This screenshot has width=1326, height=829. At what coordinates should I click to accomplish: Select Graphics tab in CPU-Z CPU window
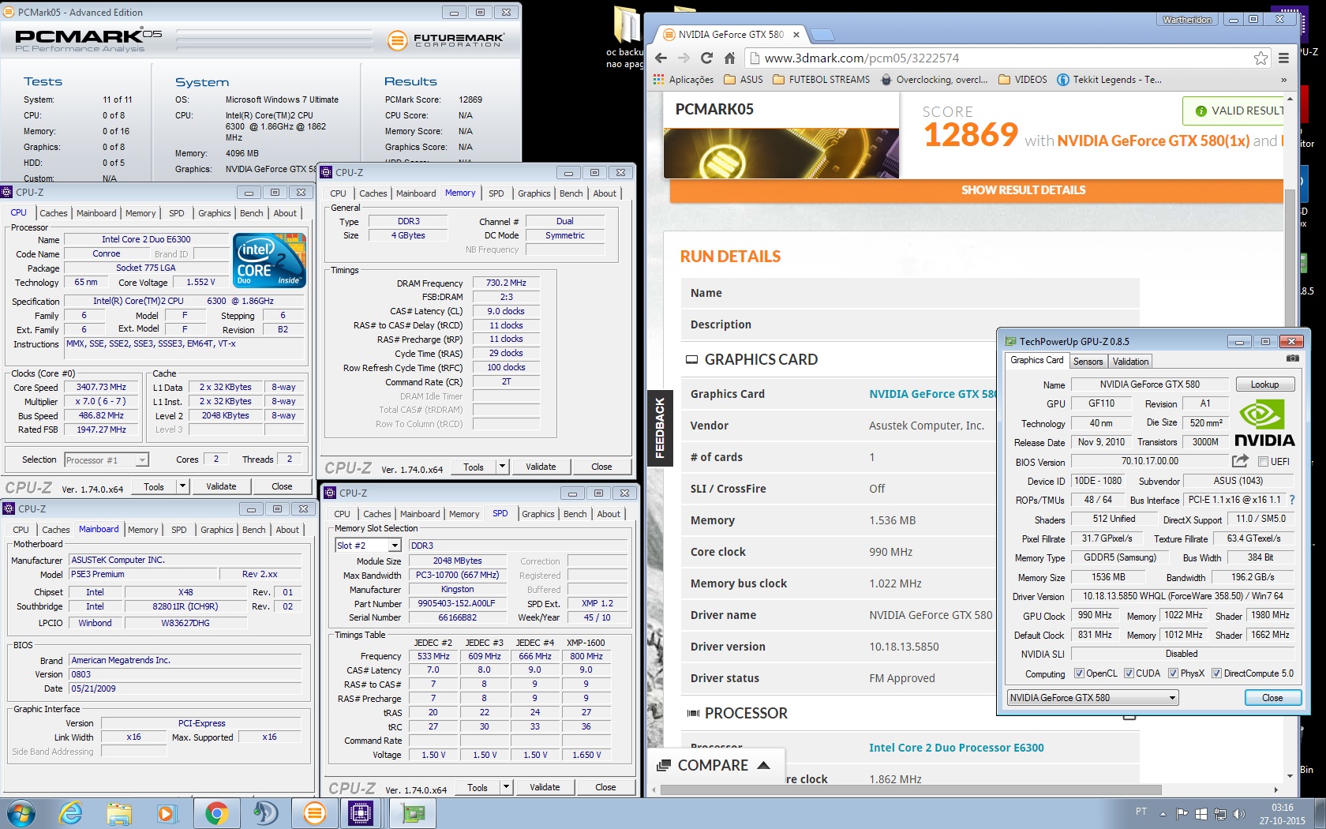[x=214, y=213]
